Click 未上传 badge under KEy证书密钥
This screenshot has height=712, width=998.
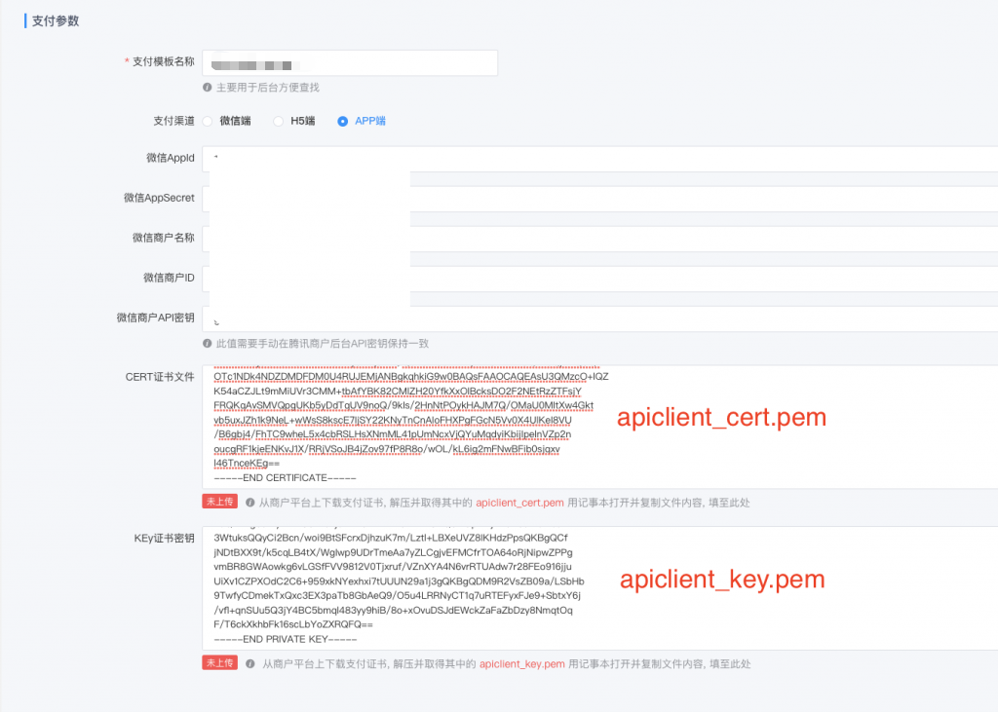tap(219, 663)
